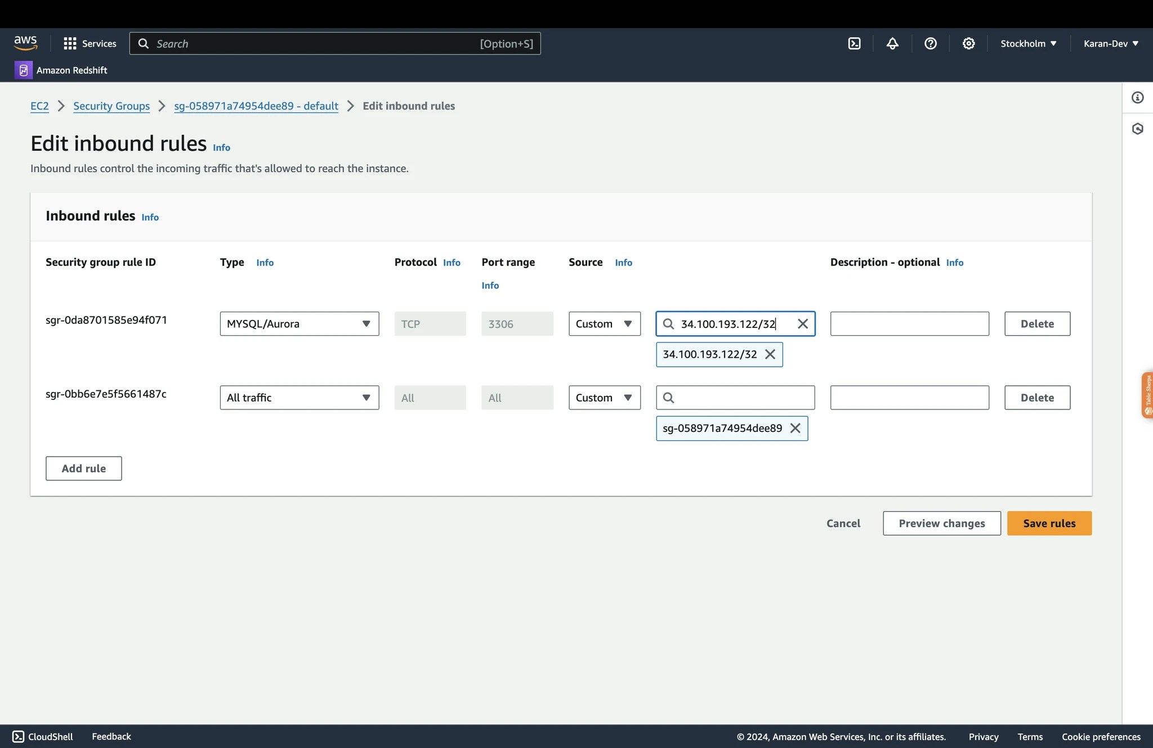Delete the All traffic rule

tap(1037, 398)
